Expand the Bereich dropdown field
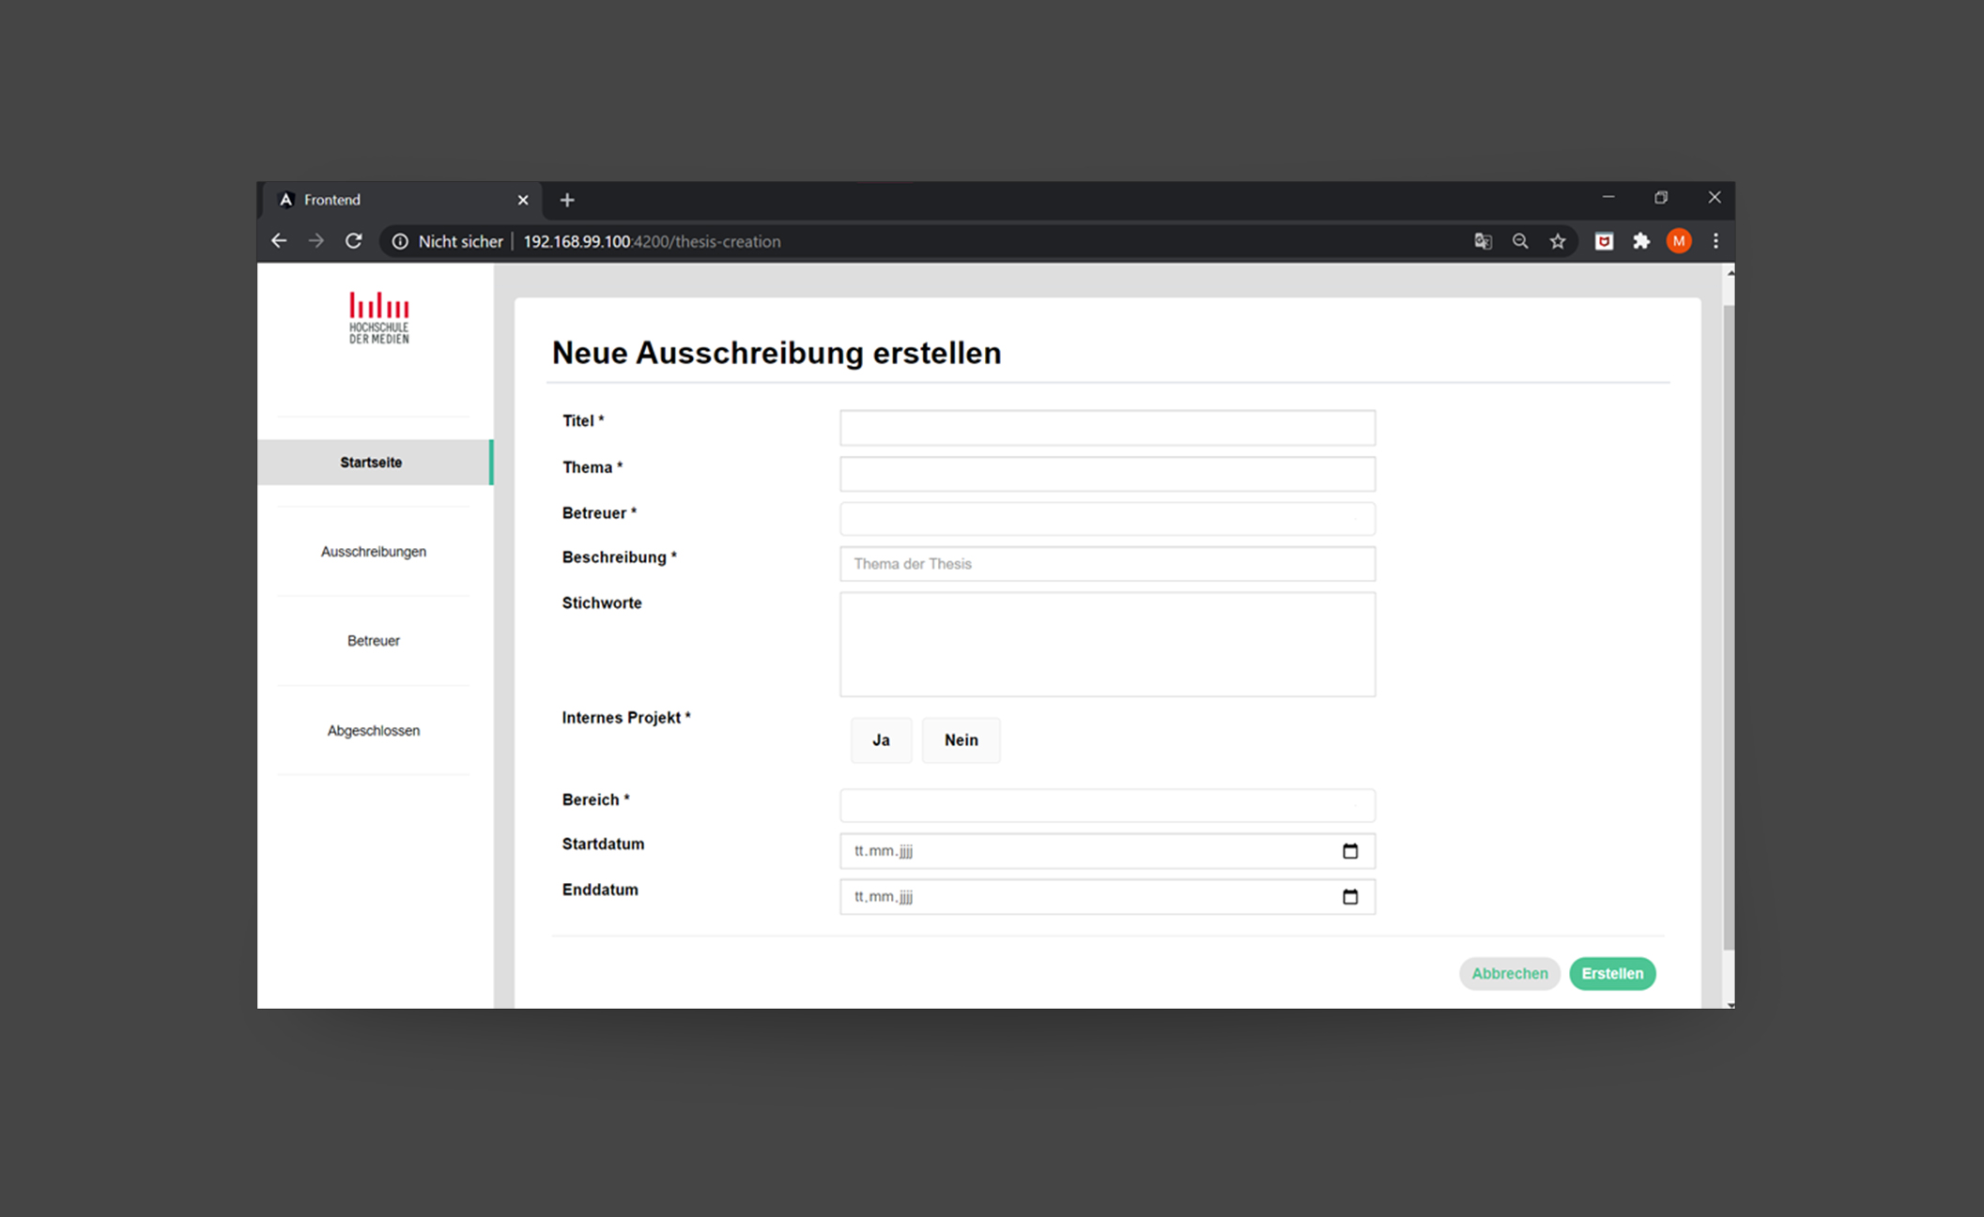Screen dimensions: 1984x1217 click(x=1107, y=805)
